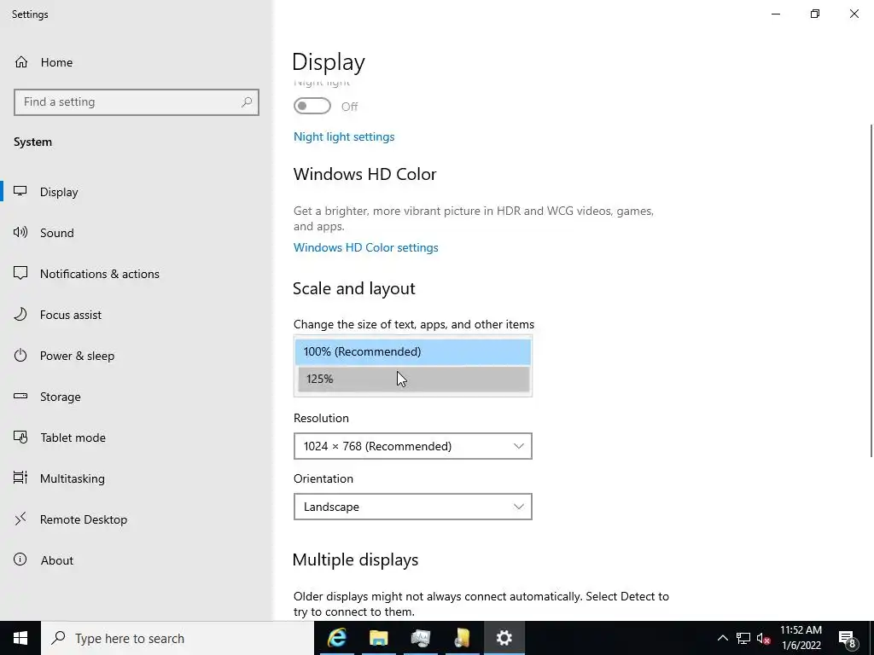Viewport: 874px width, 655px height.
Task: Show hidden tray icons chevron
Action: click(x=722, y=638)
